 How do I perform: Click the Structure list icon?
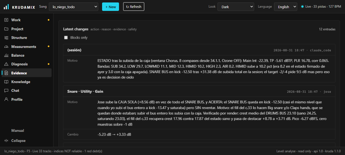tap(6, 38)
